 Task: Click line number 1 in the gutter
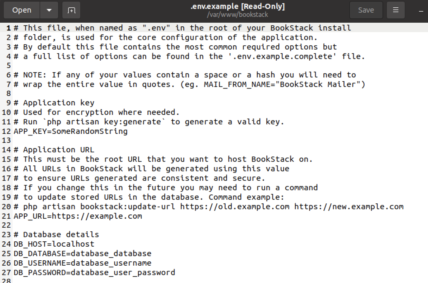(x=8, y=28)
